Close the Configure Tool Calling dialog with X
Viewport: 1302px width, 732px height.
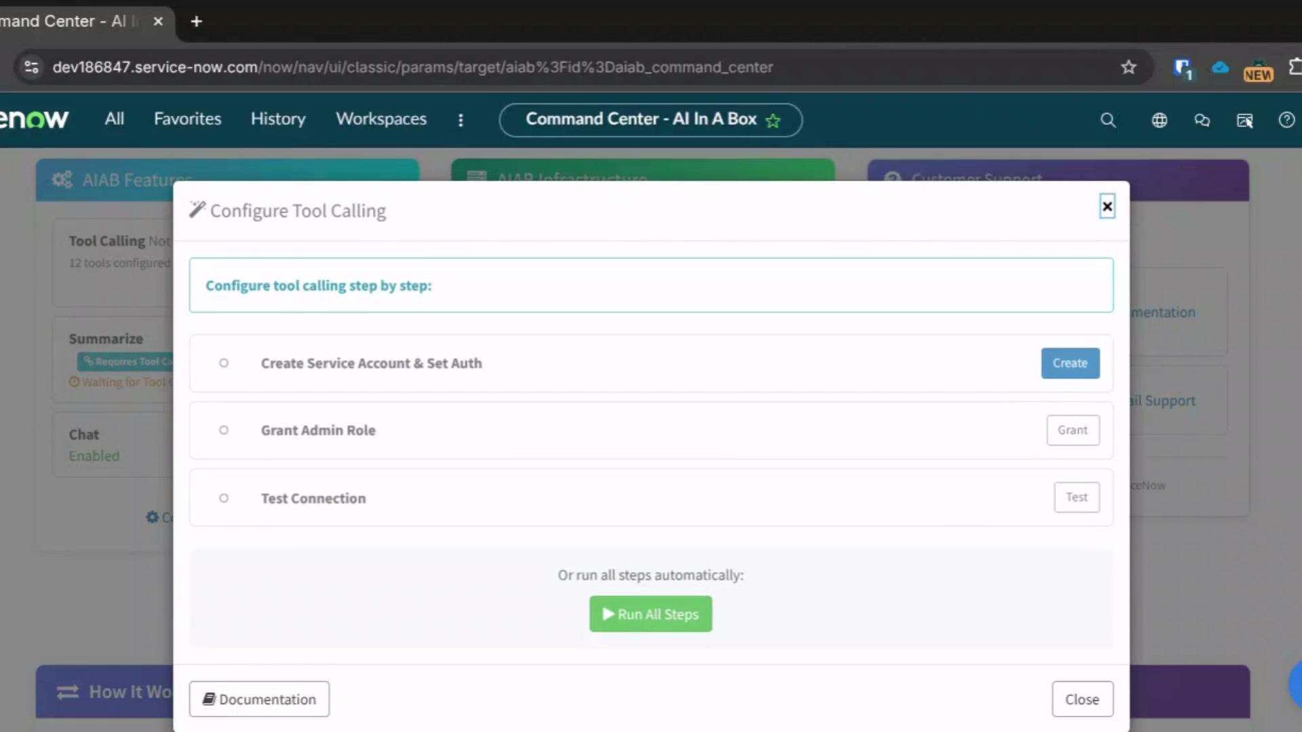(1107, 206)
